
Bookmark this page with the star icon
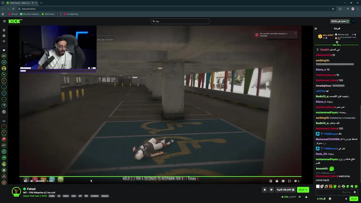[x=333, y=9]
